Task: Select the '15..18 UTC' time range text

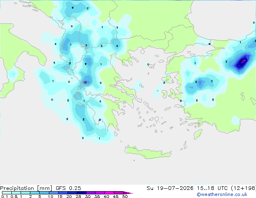Action: click(x=212, y=188)
